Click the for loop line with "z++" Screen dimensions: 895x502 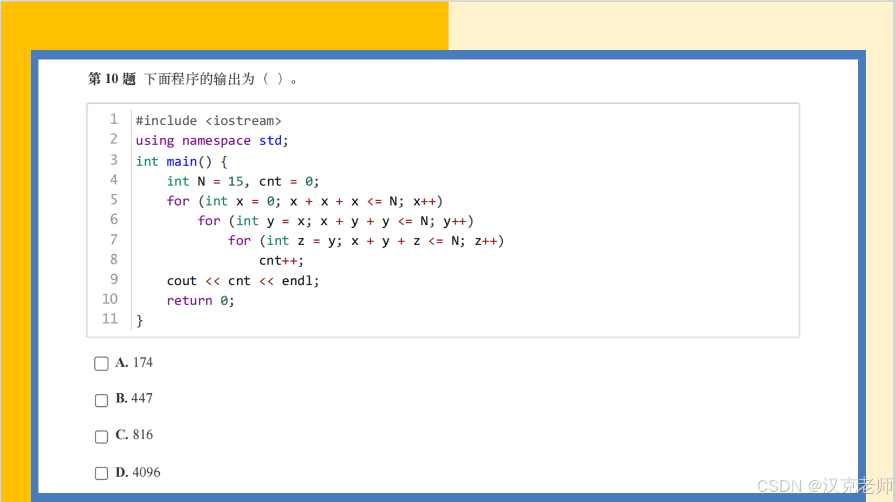[x=366, y=241]
